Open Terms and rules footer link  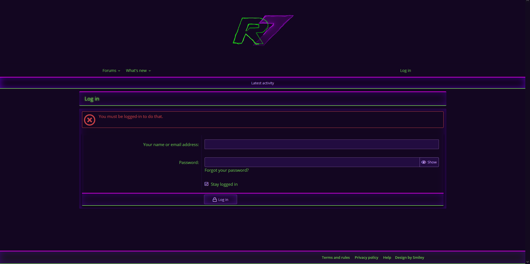pyautogui.click(x=335, y=257)
